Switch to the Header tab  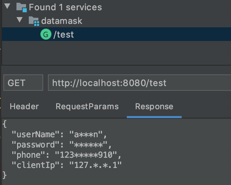point(24,106)
